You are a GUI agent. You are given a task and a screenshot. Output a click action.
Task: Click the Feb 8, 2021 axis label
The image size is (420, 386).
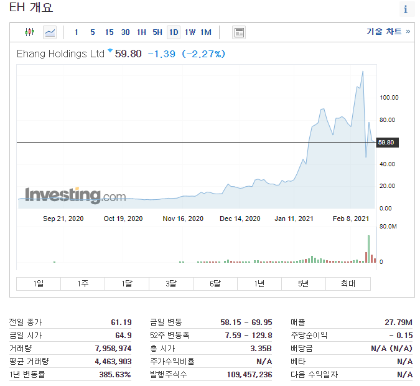click(351, 219)
